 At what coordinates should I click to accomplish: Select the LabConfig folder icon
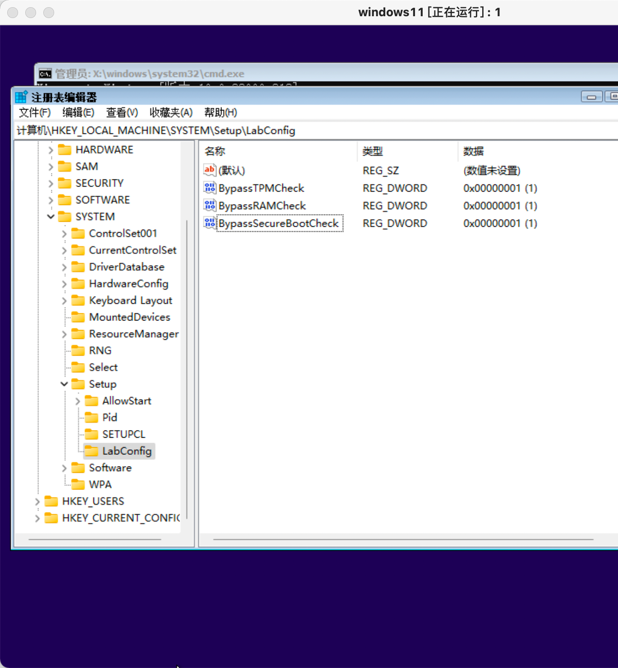pyautogui.click(x=92, y=451)
